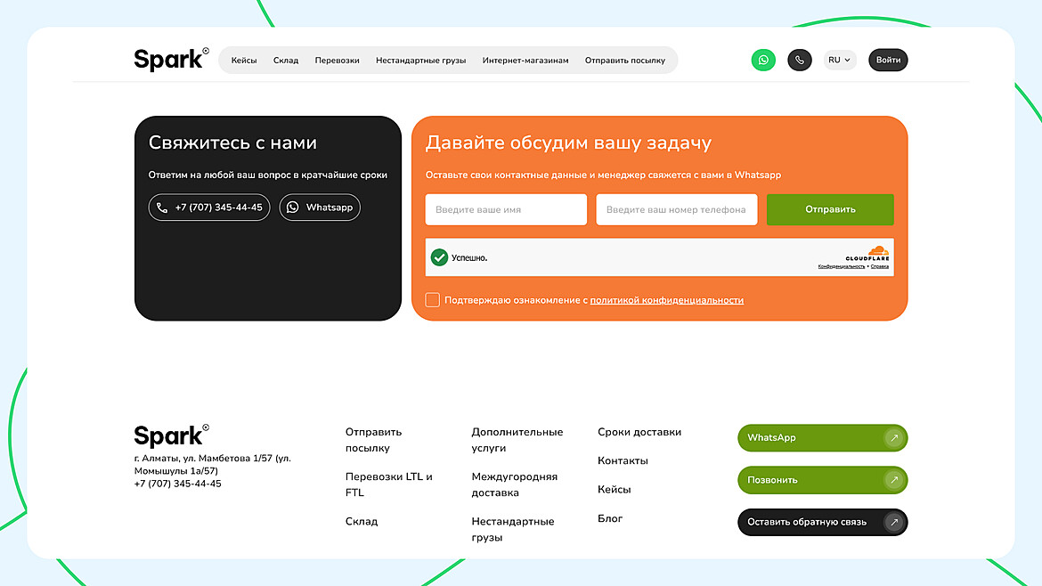Open the Склад menu item
Viewport: 1042px width, 586px height.
286,61
